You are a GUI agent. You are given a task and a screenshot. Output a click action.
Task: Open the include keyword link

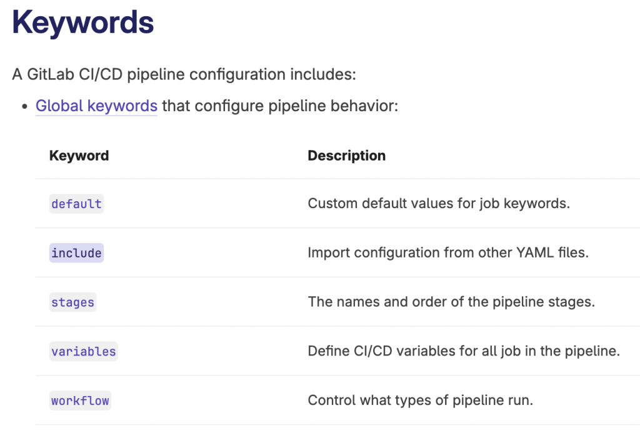(76, 253)
